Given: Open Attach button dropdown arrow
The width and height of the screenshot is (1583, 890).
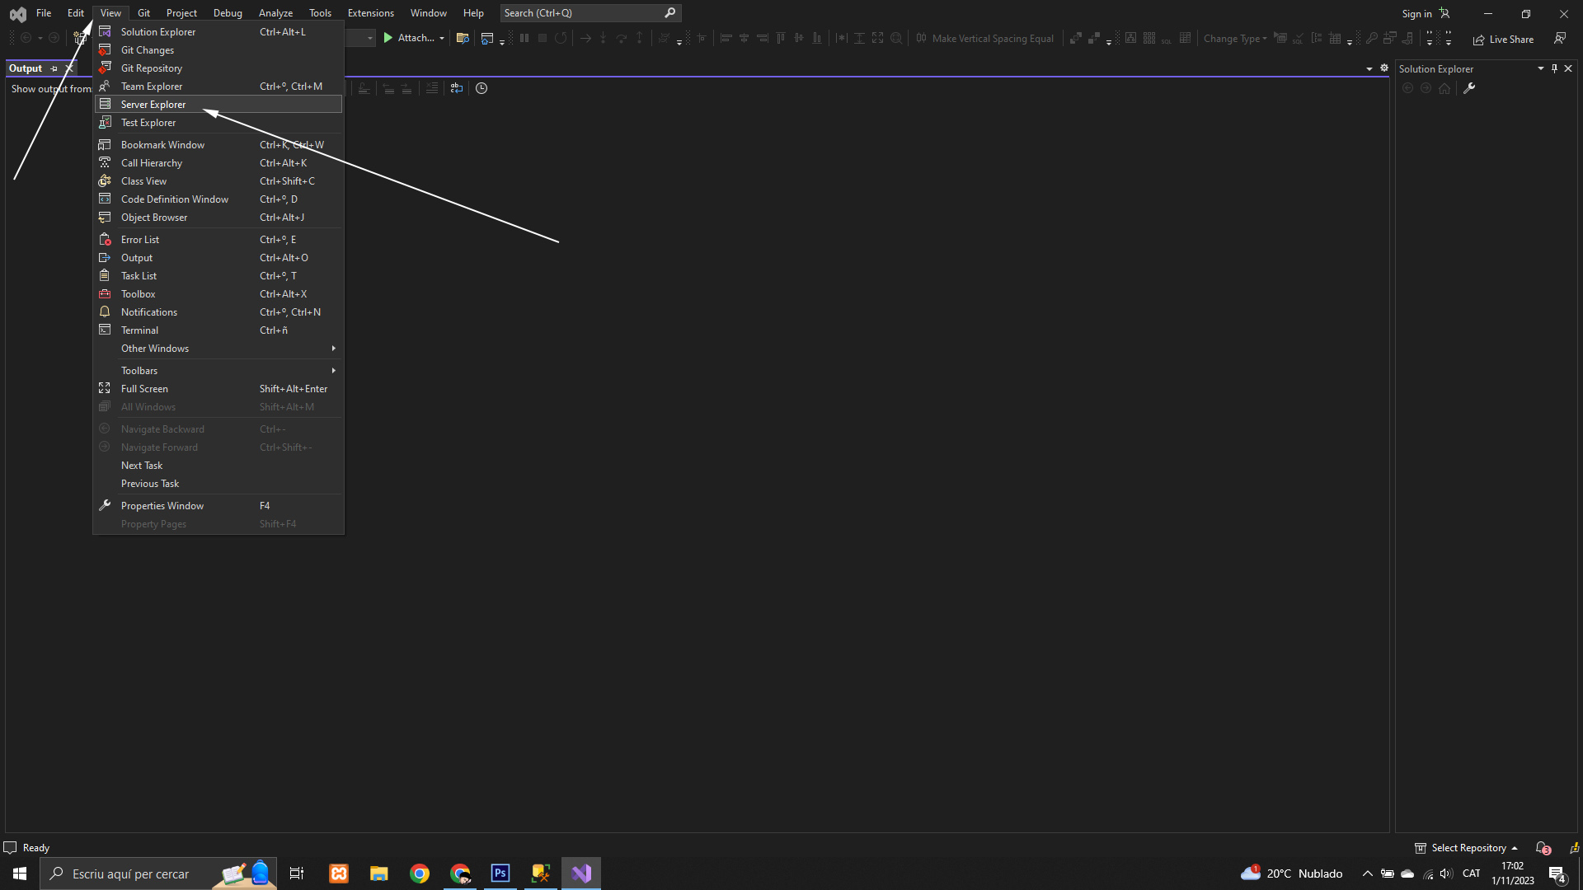Looking at the screenshot, I should [442, 39].
